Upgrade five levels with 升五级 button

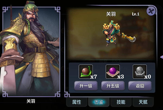click(x=113, y=86)
